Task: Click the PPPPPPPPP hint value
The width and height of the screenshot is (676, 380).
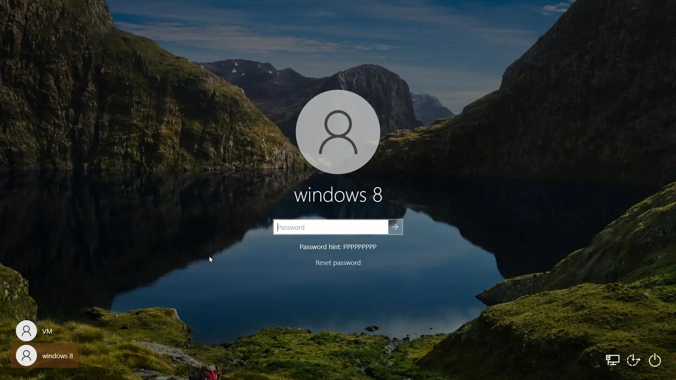Action: (x=359, y=247)
